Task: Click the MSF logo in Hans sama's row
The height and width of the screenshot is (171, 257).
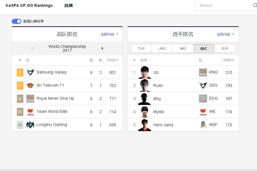Action: pyautogui.click(x=203, y=125)
